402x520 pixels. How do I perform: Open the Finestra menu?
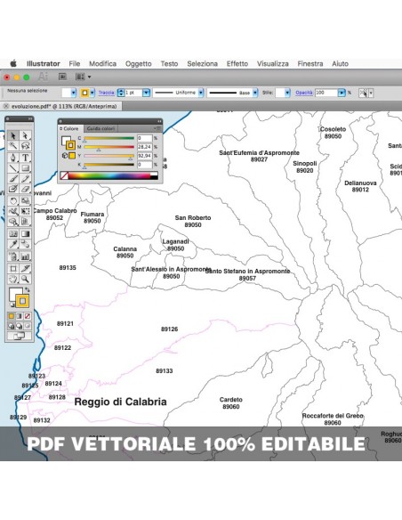click(310, 64)
